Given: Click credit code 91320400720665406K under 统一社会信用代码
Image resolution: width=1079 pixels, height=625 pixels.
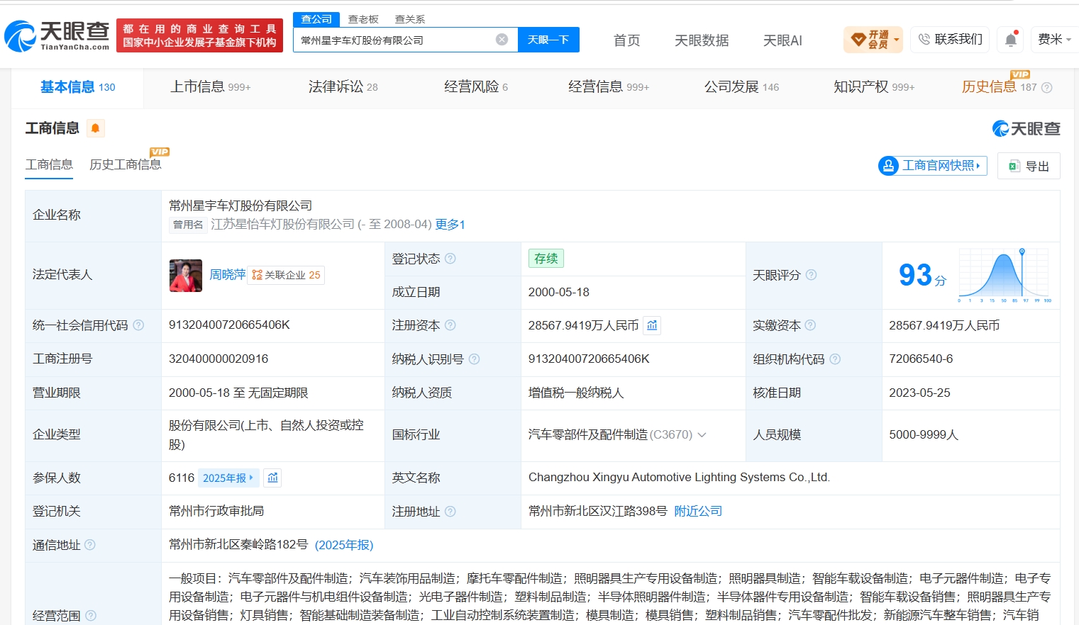Looking at the screenshot, I should 229,325.
